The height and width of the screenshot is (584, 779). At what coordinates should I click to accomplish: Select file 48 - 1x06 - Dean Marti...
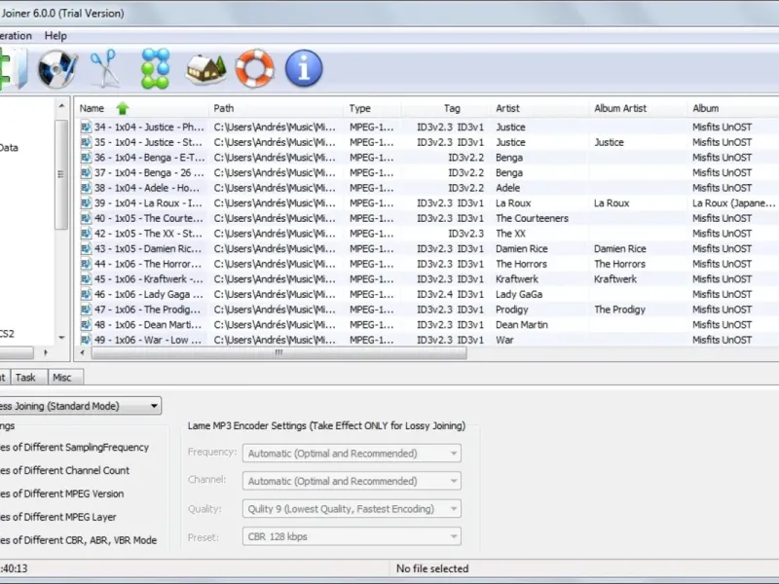[148, 325]
